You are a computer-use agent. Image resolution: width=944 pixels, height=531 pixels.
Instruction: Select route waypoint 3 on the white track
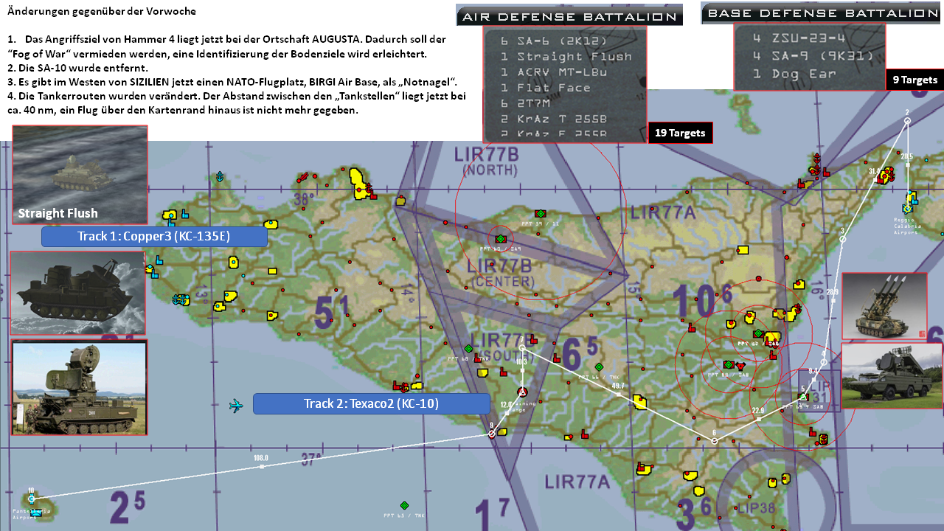[842, 239]
